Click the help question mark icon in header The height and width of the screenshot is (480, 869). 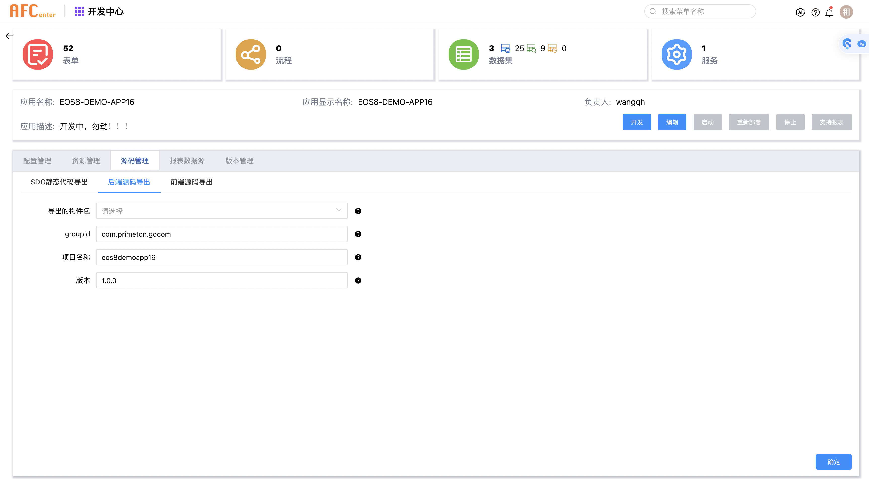(x=815, y=13)
